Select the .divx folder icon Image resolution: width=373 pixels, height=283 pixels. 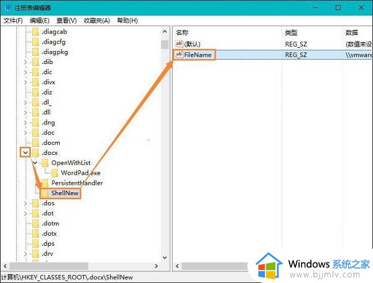click(x=35, y=82)
